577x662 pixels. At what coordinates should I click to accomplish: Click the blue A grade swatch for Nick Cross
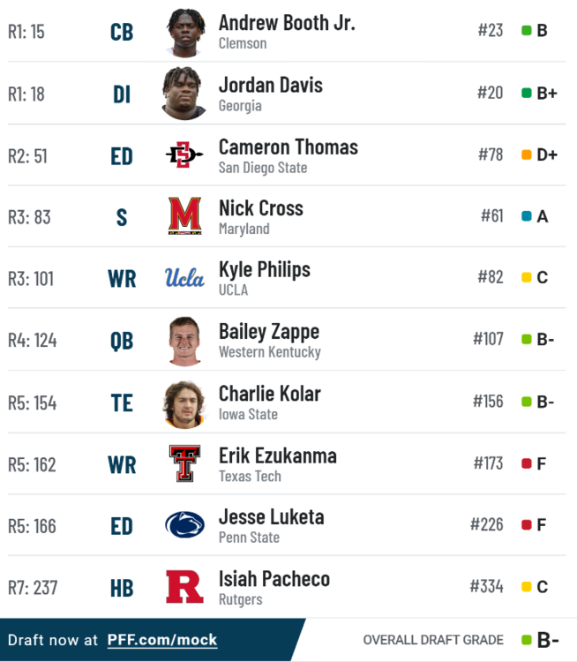[527, 216]
